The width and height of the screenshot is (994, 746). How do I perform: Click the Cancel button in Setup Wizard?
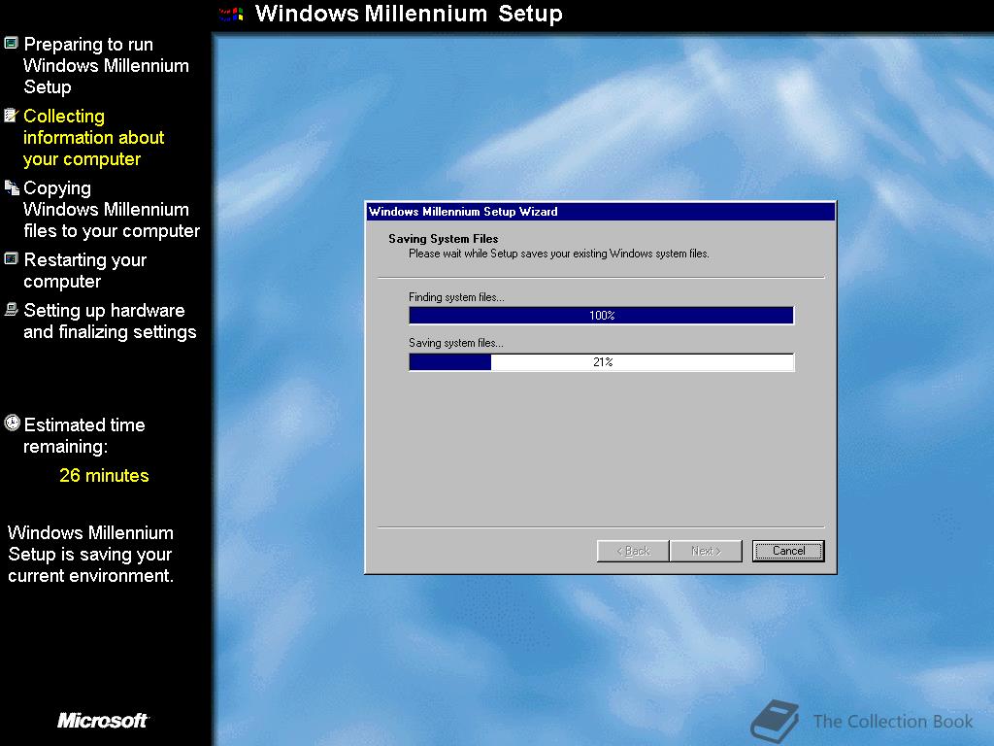[x=788, y=551]
